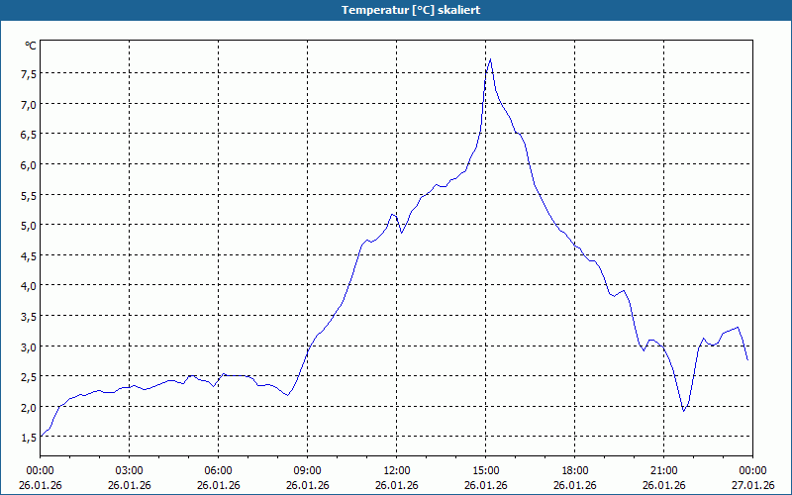792x495 pixels.
Task: Click the 6,5 value on the y-axis
Action: tap(30, 135)
